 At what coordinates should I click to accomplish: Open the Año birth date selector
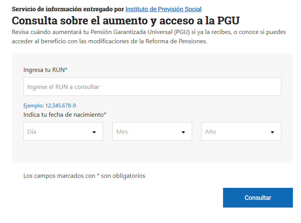[241, 131]
